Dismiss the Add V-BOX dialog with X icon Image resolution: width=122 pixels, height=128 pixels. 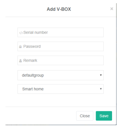point(112,9)
